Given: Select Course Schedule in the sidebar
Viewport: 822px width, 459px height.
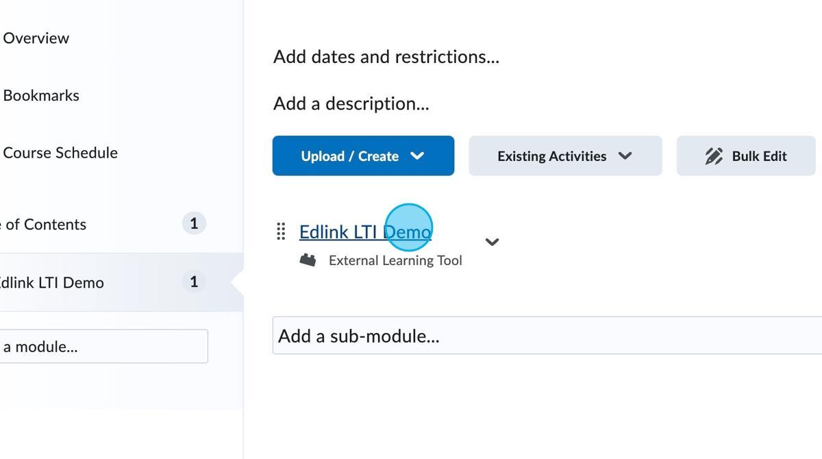Looking at the screenshot, I should [x=61, y=153].
